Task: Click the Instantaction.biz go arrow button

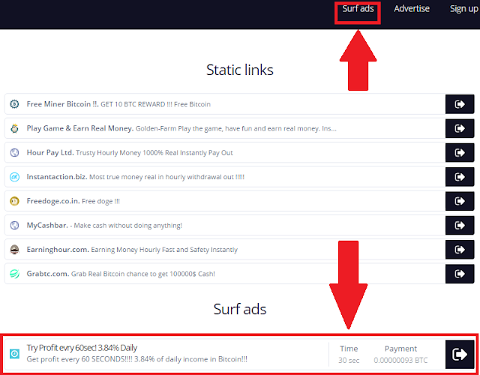Action: (460, 177)
